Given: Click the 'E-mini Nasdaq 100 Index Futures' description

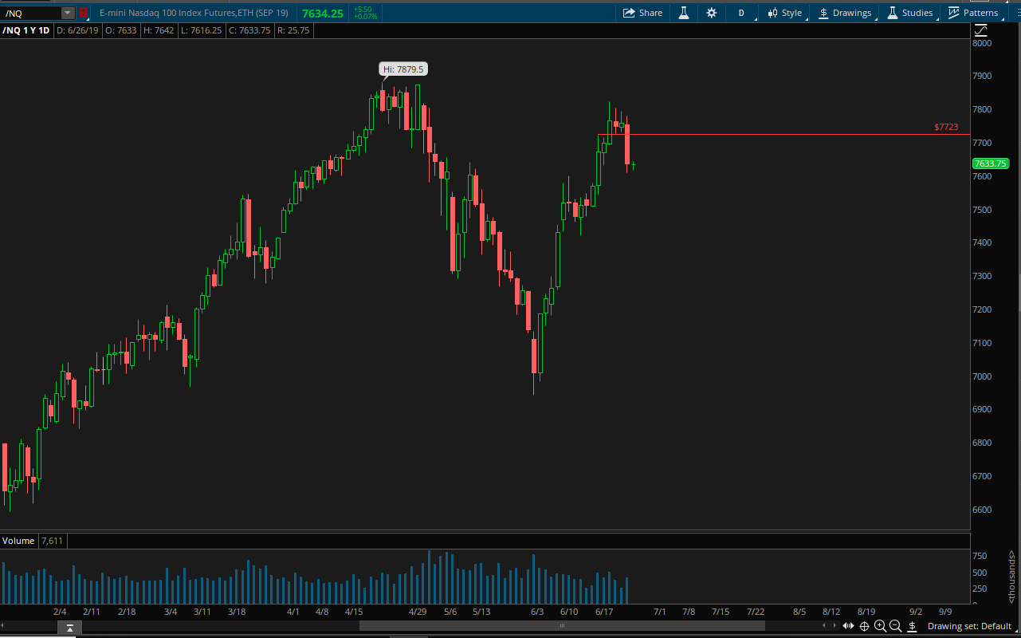Looking at the screenshot, I should 194,13.
